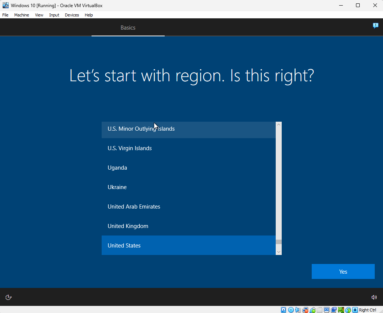Open the File menu
Image resolution: width=383 pixels, height=313 pixels.
[5, 15]
